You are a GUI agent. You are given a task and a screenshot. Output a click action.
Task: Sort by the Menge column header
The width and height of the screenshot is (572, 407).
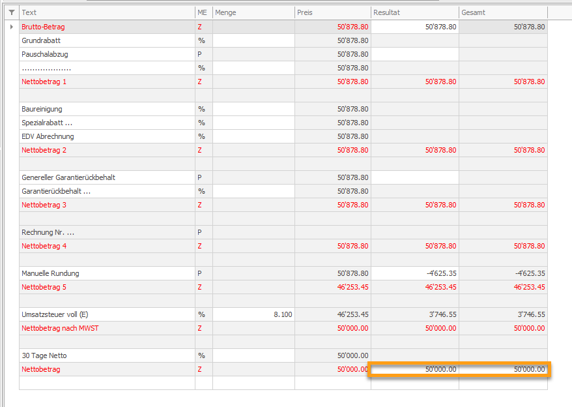(253, 12)
